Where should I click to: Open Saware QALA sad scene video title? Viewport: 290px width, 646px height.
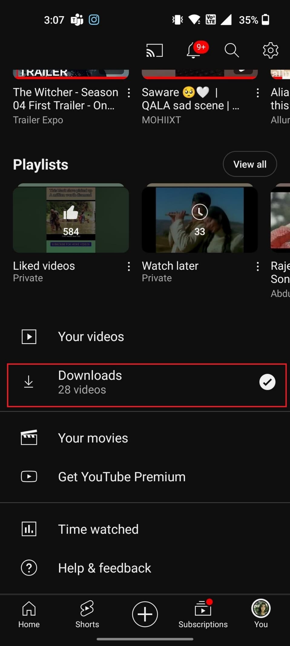coord(190,99)
